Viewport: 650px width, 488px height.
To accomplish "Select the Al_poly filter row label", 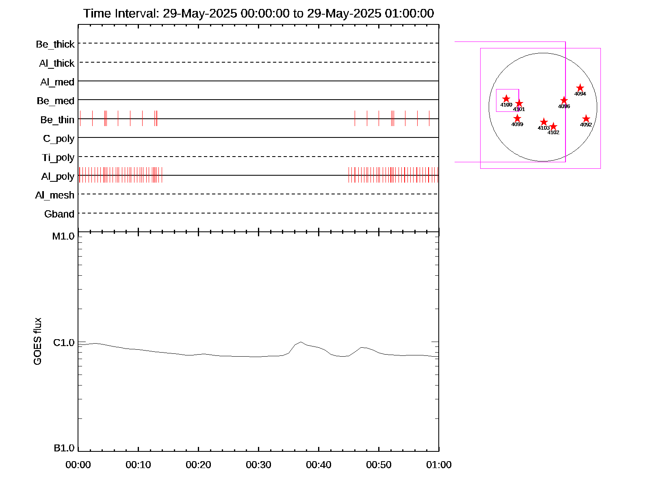I will 58,176.
